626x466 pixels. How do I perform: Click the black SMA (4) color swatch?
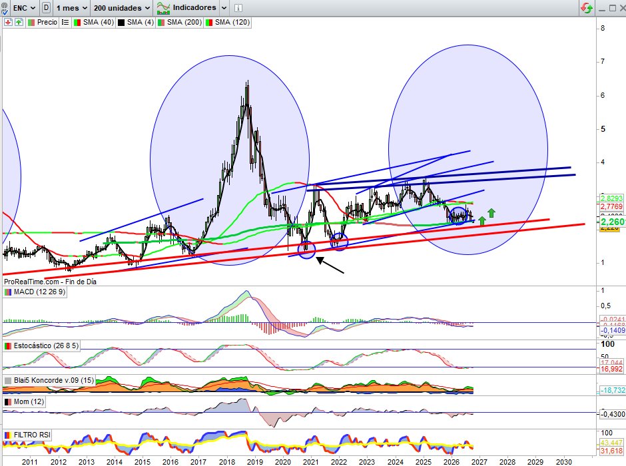[x=121, y=23]
